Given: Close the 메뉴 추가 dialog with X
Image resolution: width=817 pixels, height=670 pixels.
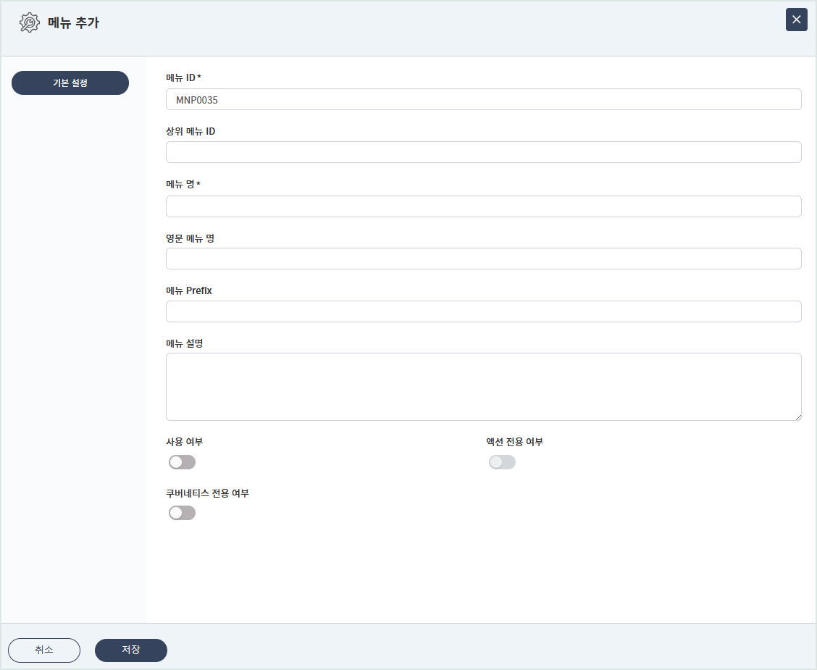Looking at the screenshot, I should 796,20.
